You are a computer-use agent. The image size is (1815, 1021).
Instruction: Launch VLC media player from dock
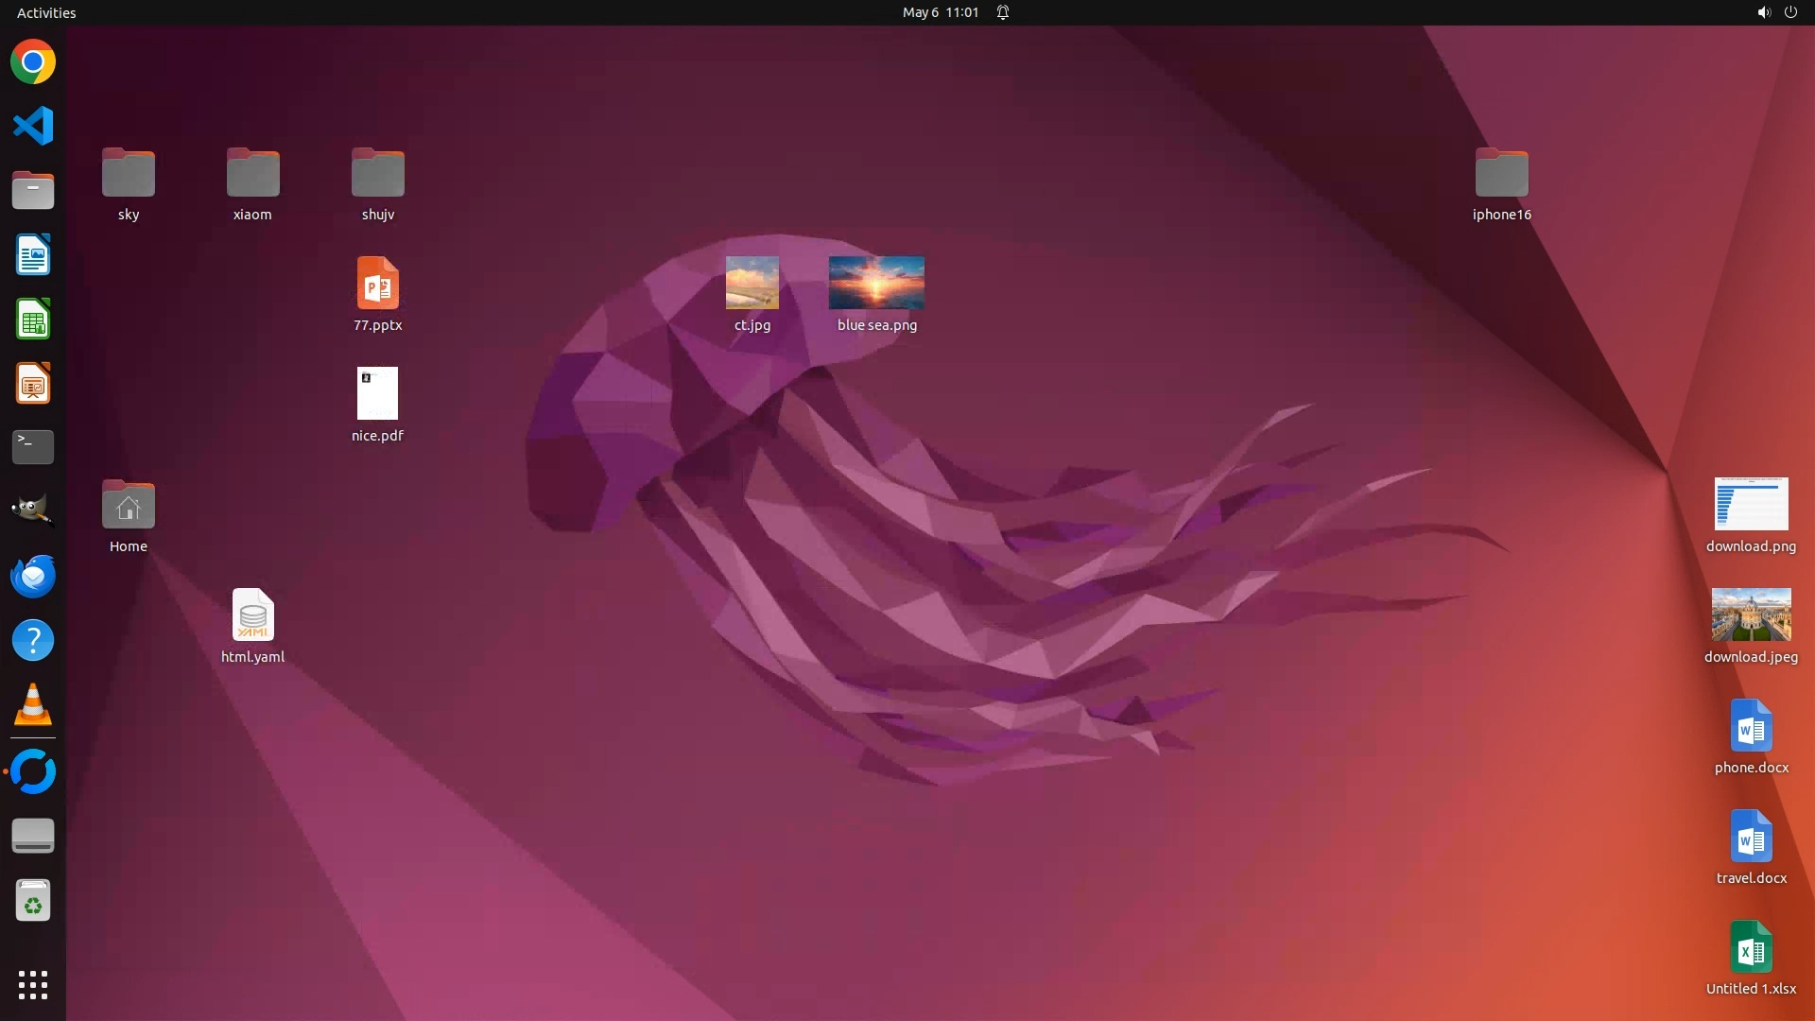33,705
